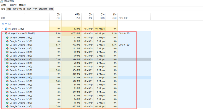The width and height of the screenshot is (203, 109).
Task: Click Chrome icon on the 95.2 MB row
Action: click(7, 45)
